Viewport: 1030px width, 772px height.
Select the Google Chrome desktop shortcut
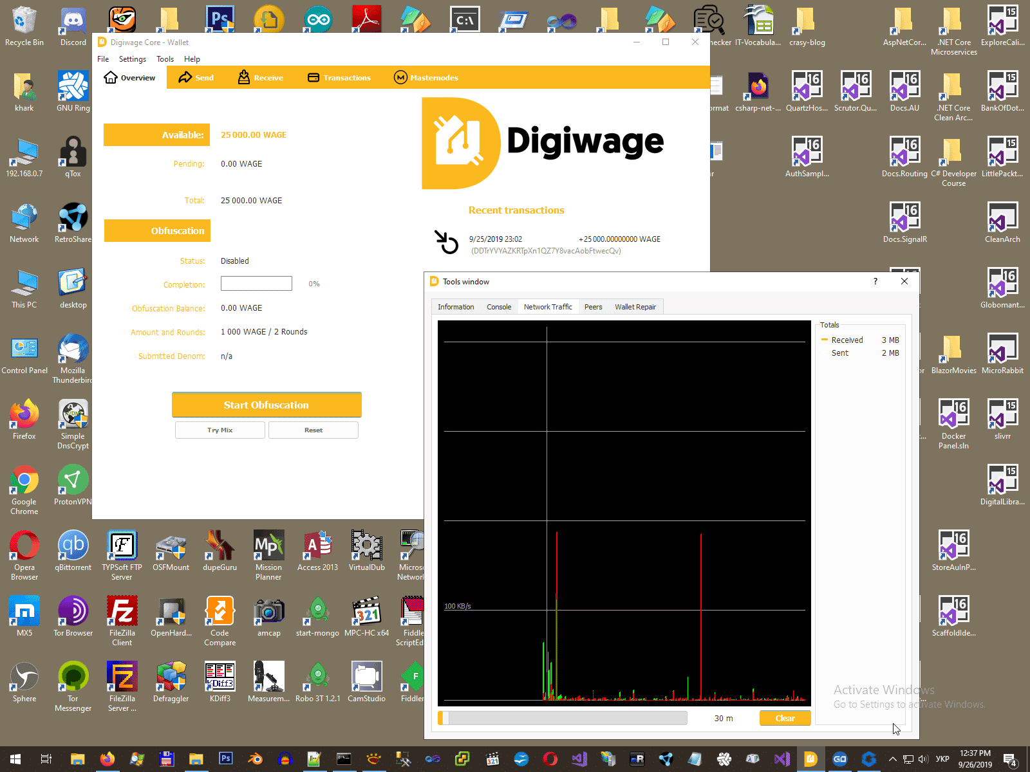[x=24, y=490]
